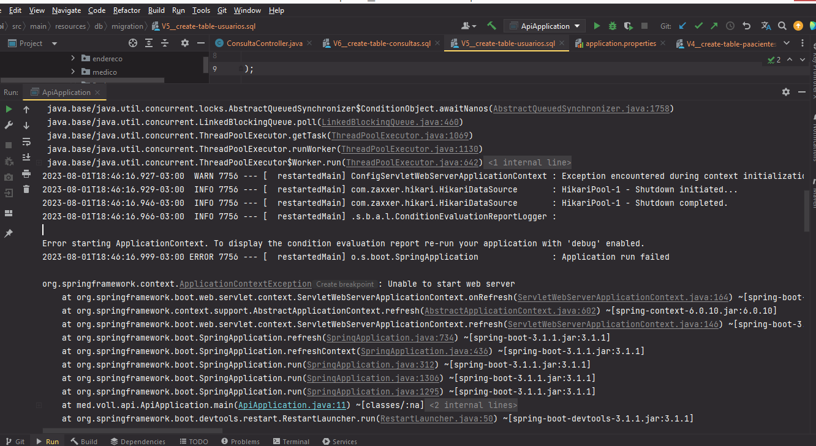Run ApiApplication with the green play icon
Viewport: 816px width, 446px height.
(x=597, y=26)
